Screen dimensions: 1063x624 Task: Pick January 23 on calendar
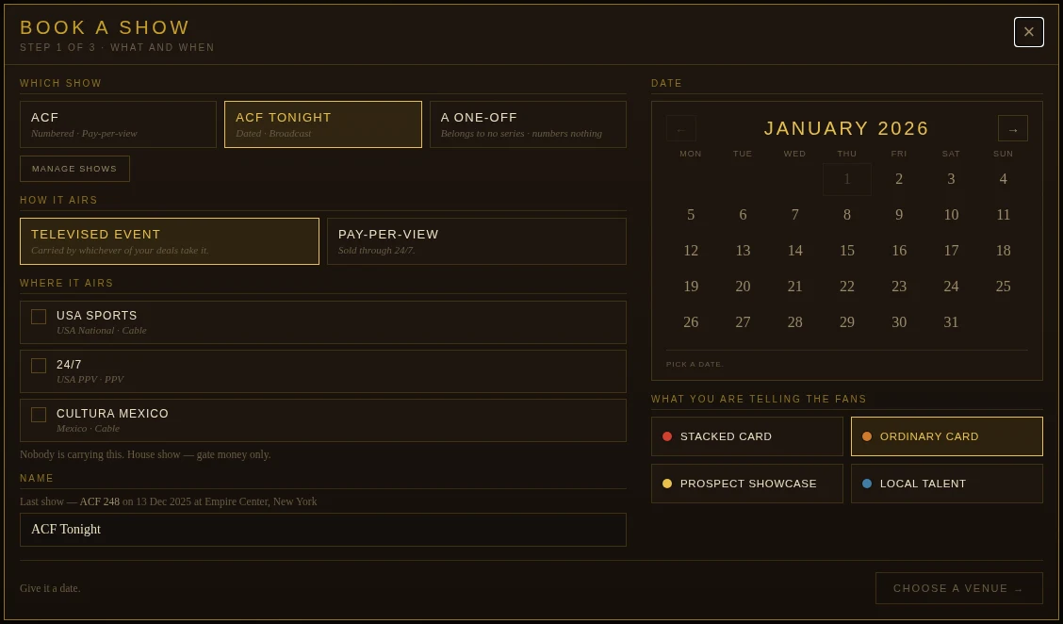coord(899,287)
